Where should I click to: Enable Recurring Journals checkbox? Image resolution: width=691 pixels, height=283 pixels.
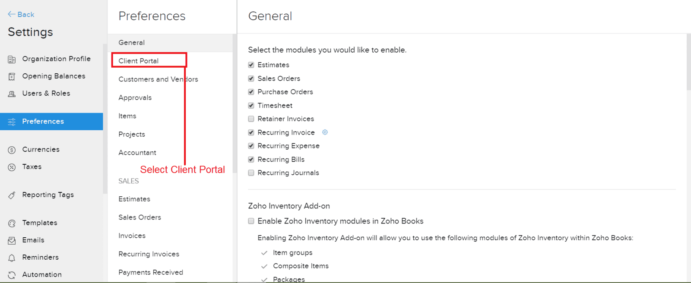point(251,173)
